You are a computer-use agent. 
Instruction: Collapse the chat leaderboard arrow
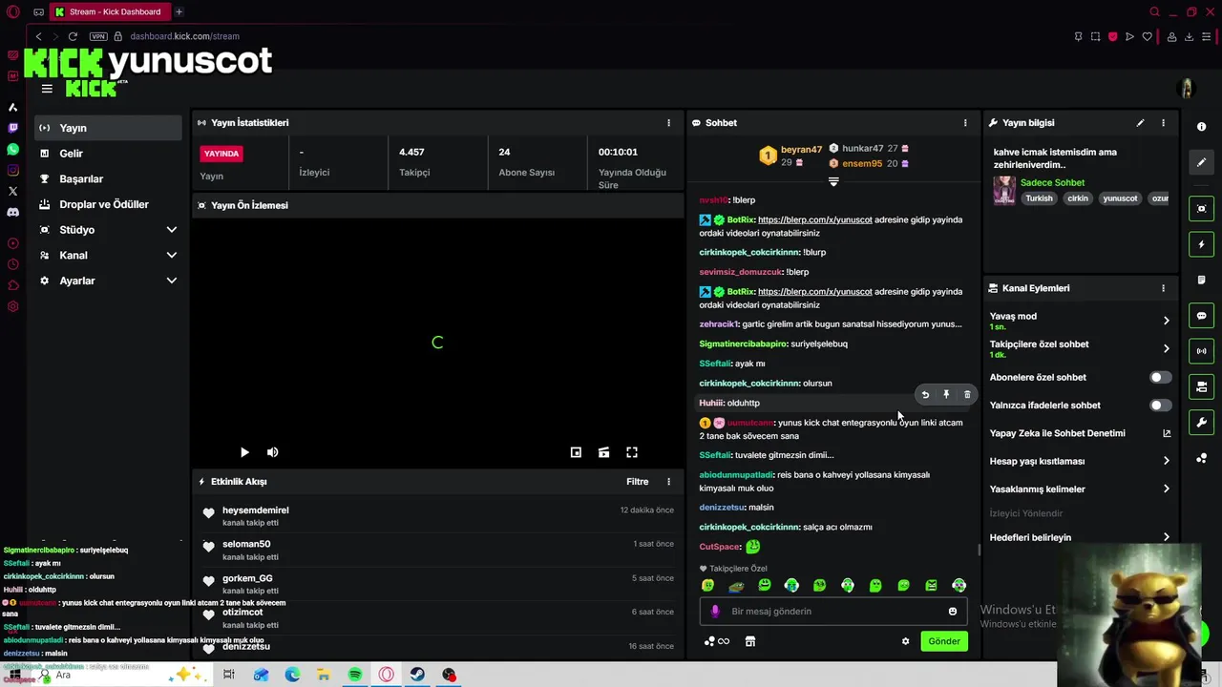click(x=833, y=181)
